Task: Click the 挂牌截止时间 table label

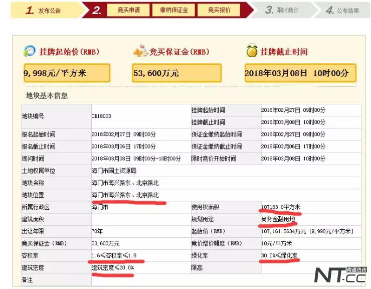Action: (x=208, y=122)
